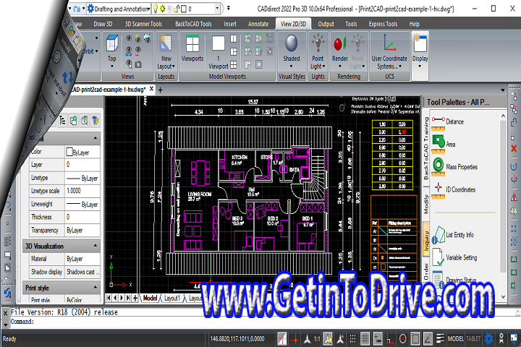521x347 pixels.
Task: Select the two vertical viewports icon
Action: [234, 39]
